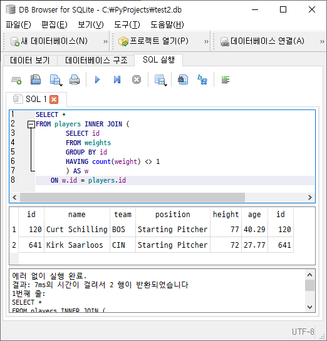This screenshot has height=341, width=327.
Task: Click the 40.29 age cell
Action: tap(254, 230)
